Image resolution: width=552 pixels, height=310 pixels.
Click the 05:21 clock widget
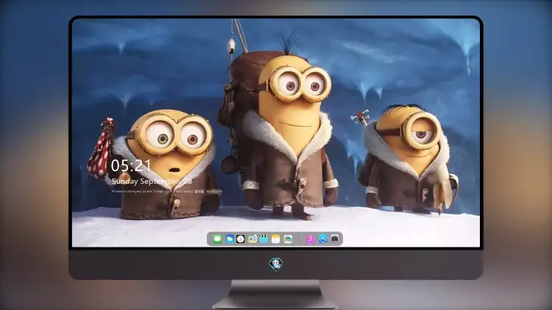click(131, 165)
